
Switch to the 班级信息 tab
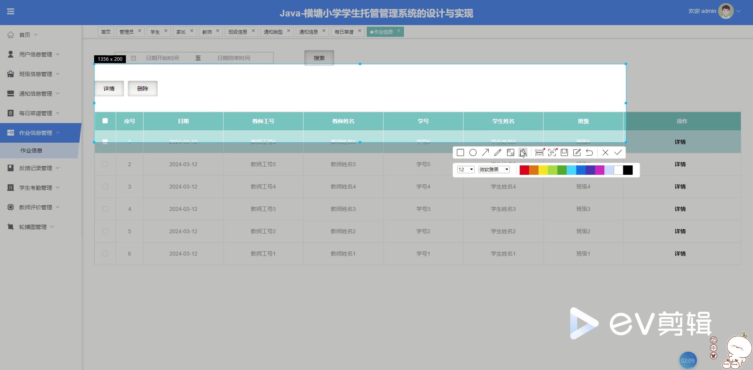(238, 32)
